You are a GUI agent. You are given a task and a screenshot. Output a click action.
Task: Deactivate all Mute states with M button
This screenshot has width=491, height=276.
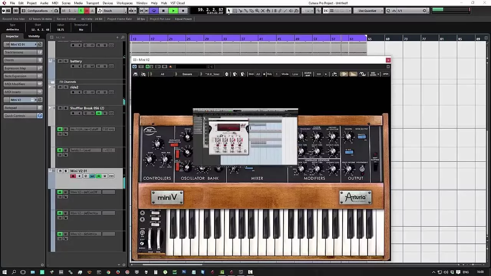(64, 11)
